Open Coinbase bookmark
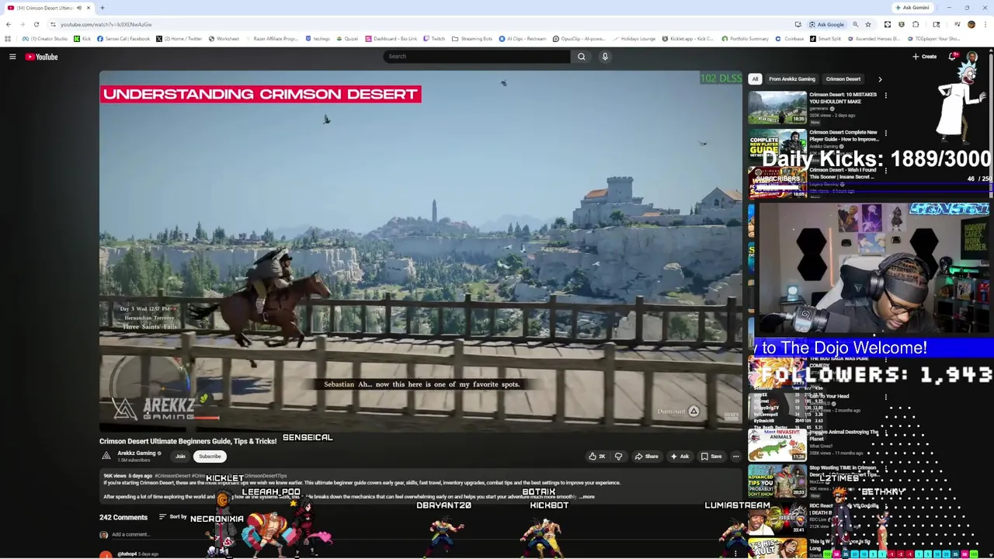The width and height of the screenshot is (994, 559). (x=789, y=39)
